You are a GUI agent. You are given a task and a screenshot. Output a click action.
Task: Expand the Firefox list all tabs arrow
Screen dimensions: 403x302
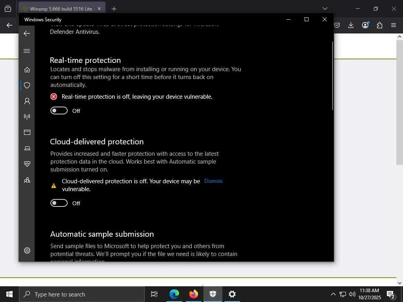(325, 9)
